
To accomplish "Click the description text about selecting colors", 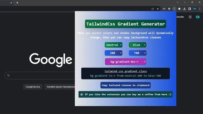I will 126,35.
